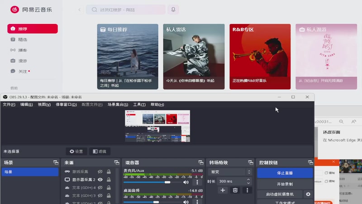Pop out the 混音器 dock panel
This screenshot has width=362, height=204.
pyautogui.click(x=200, y=163)
